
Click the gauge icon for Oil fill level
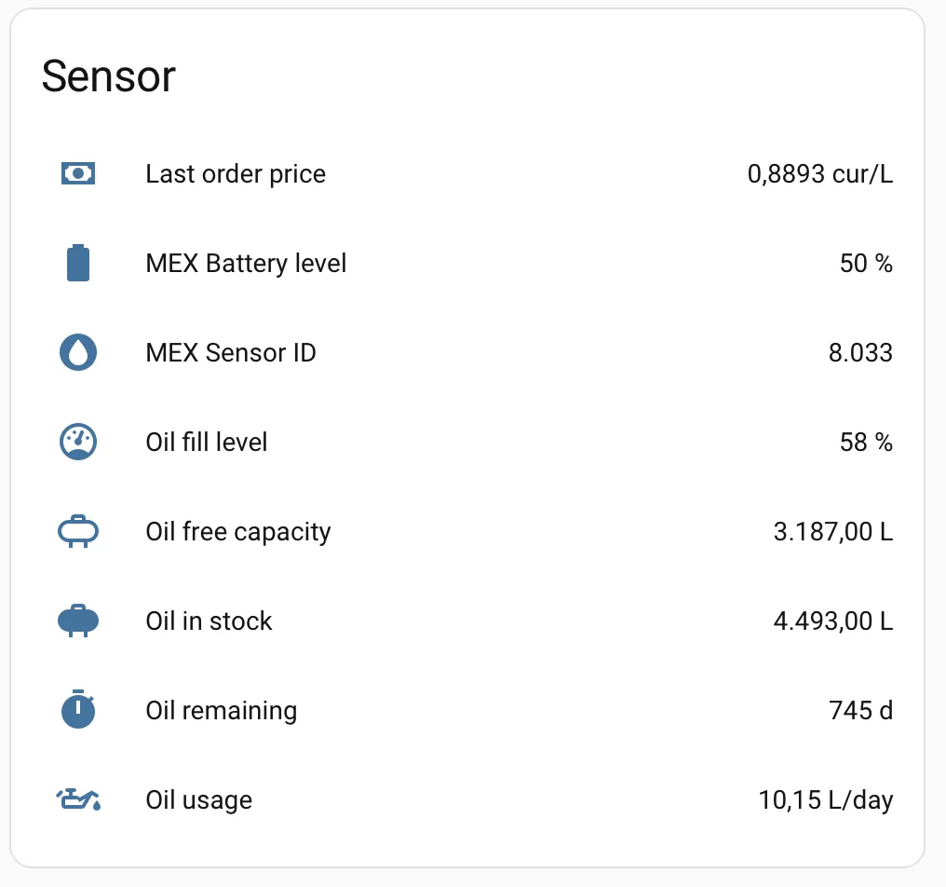click(78, 442)
